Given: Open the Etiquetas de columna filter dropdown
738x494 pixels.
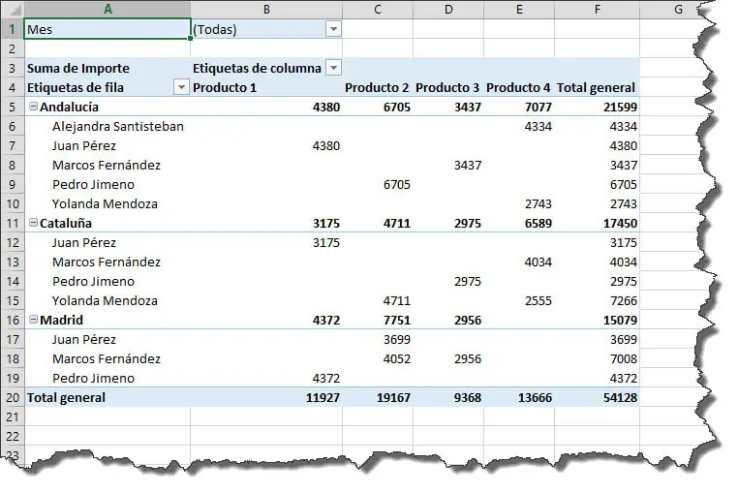Looking at the screenshot, I should [333, 68].
